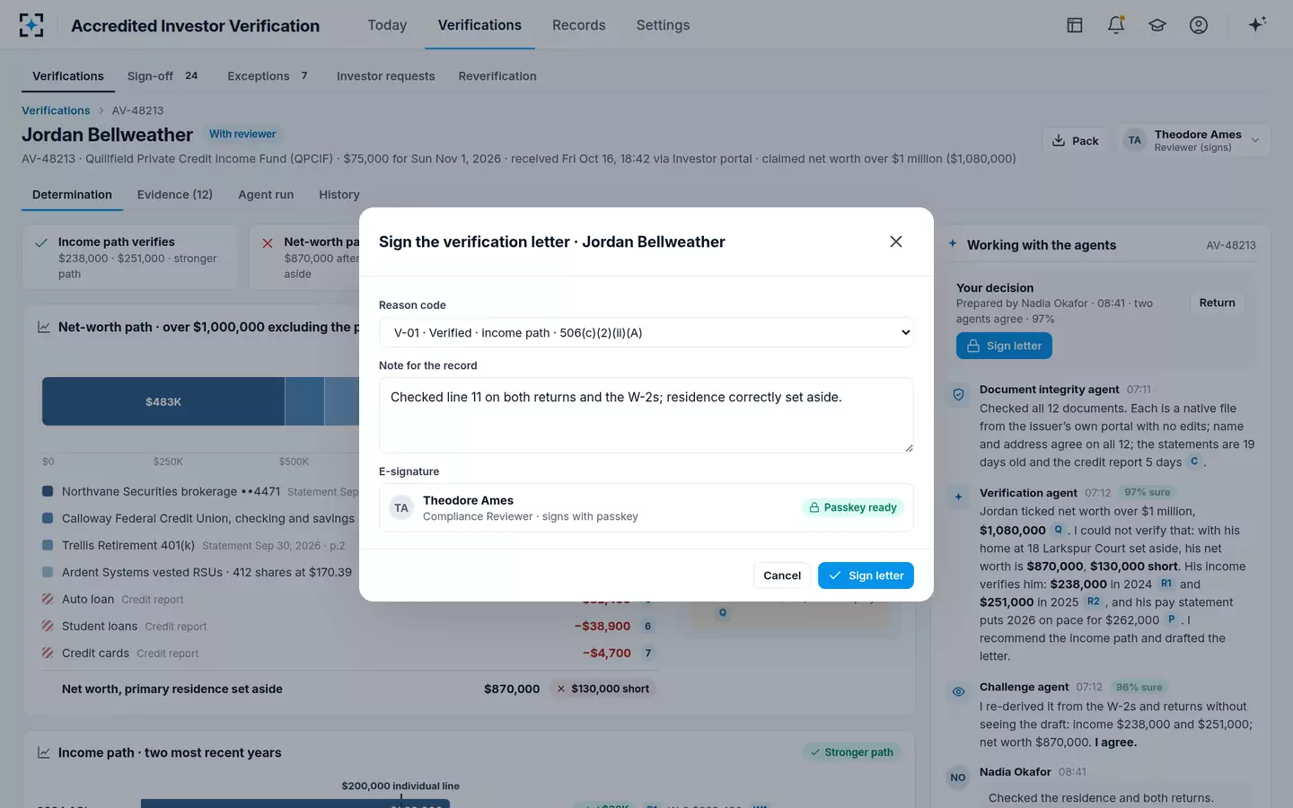Click the Passkey ready badge
Screen dimensions: 1293x808
point(852,507)
